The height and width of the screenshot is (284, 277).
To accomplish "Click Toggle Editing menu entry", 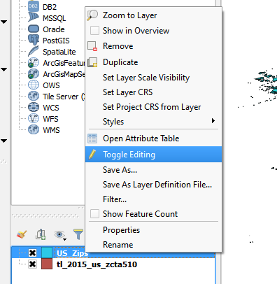I will tap(153, 155).
